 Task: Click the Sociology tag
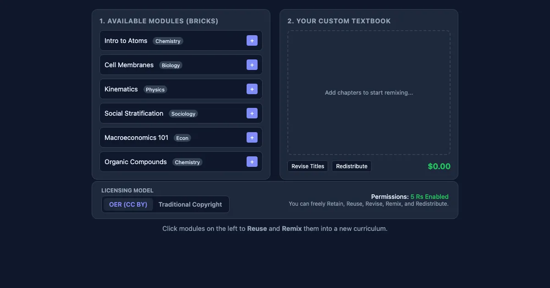[183, 114]
